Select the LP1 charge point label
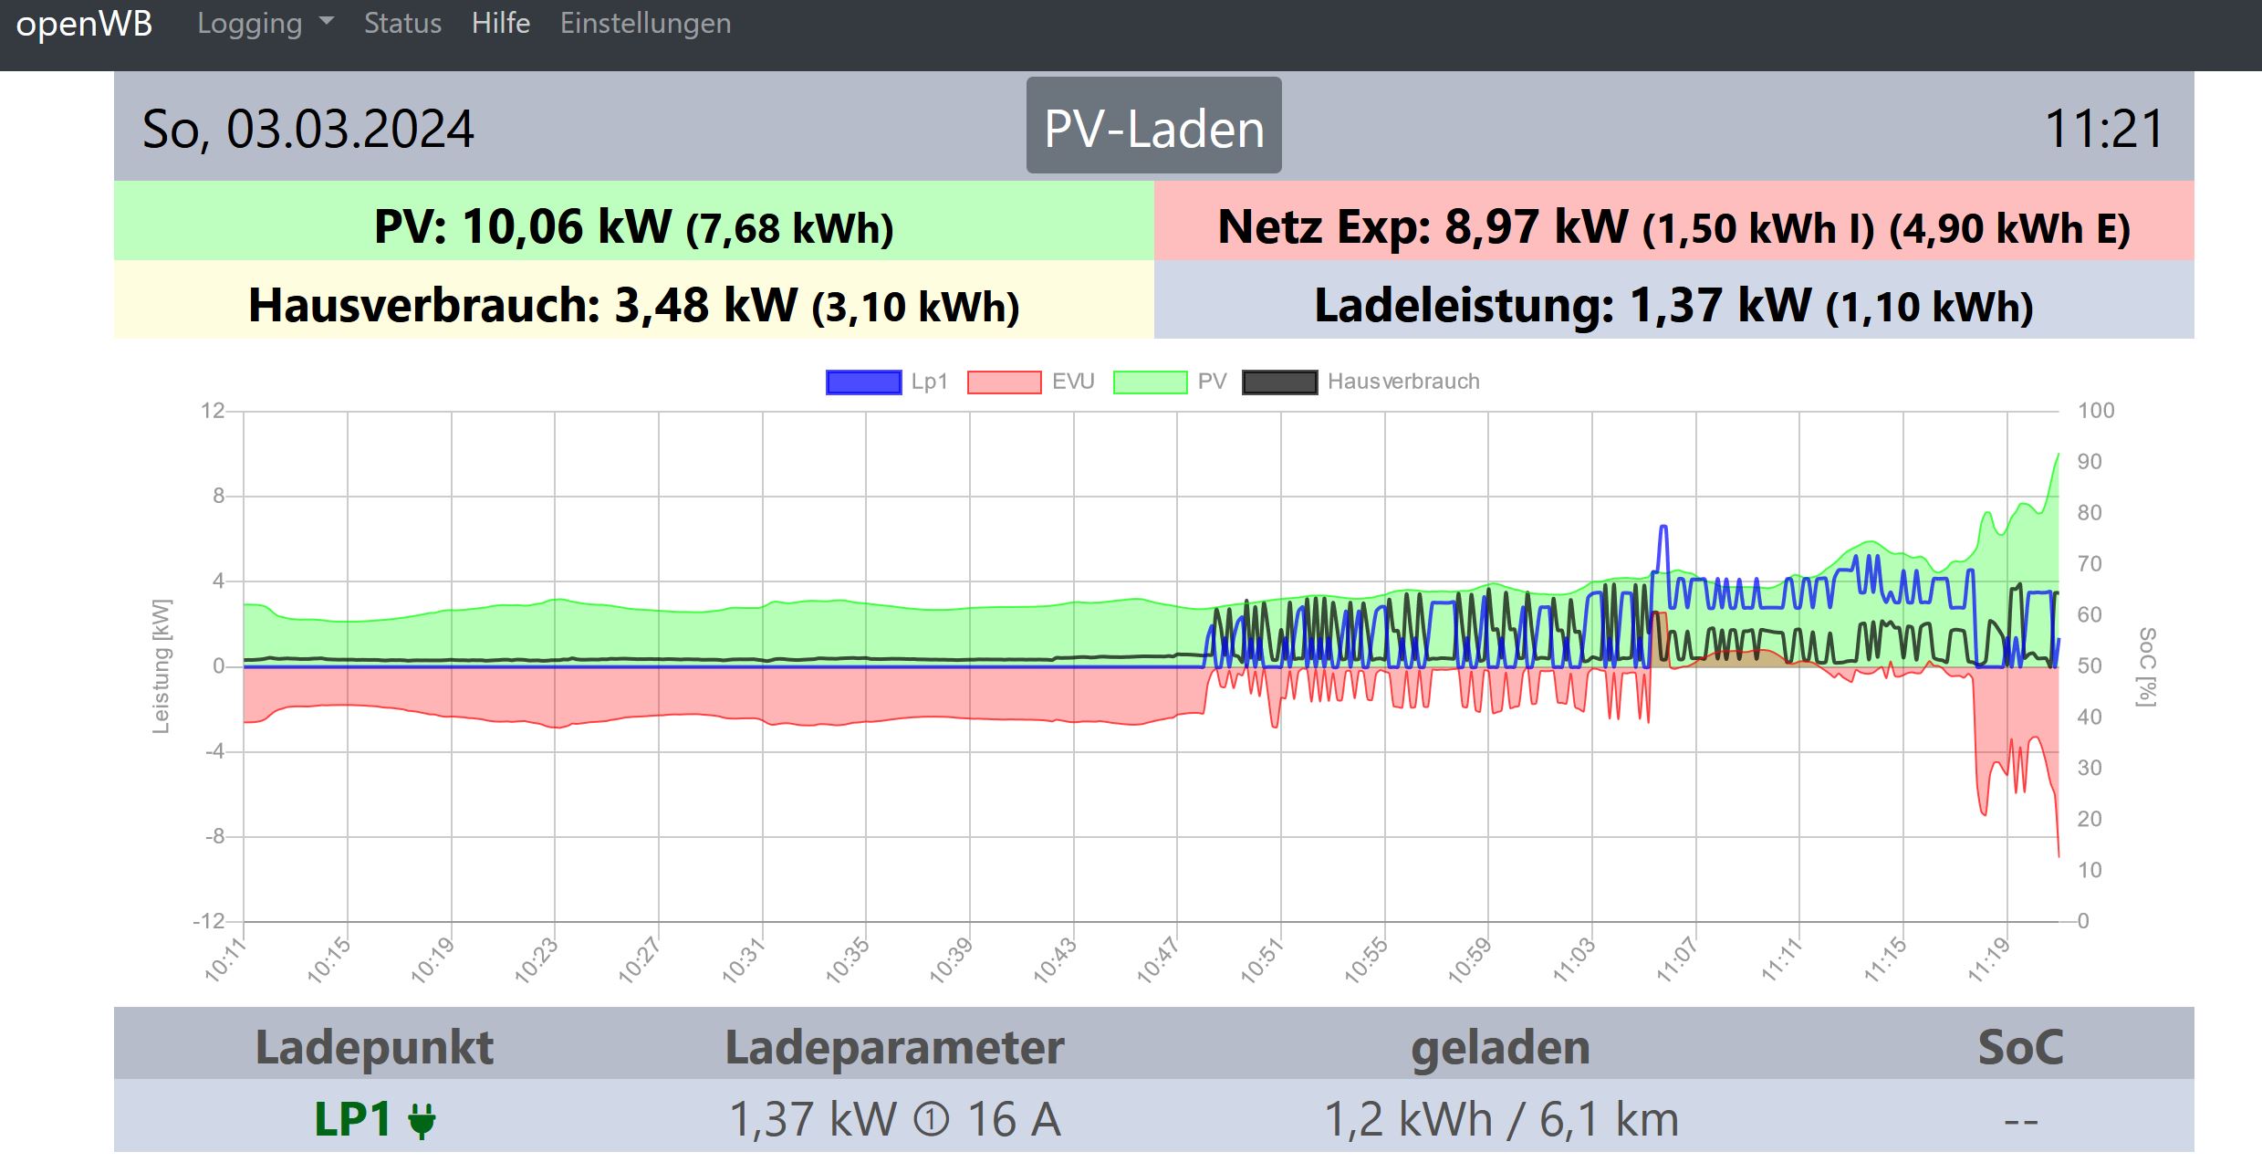 [352, 1120]
